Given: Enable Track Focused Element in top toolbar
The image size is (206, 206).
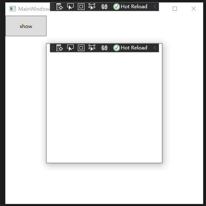Looking at the screenshot, I should click(x=92, y=7).
